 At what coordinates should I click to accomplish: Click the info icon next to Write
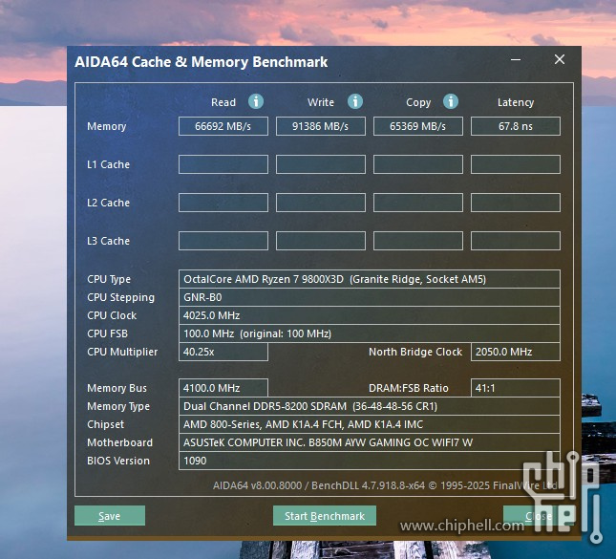355,101
